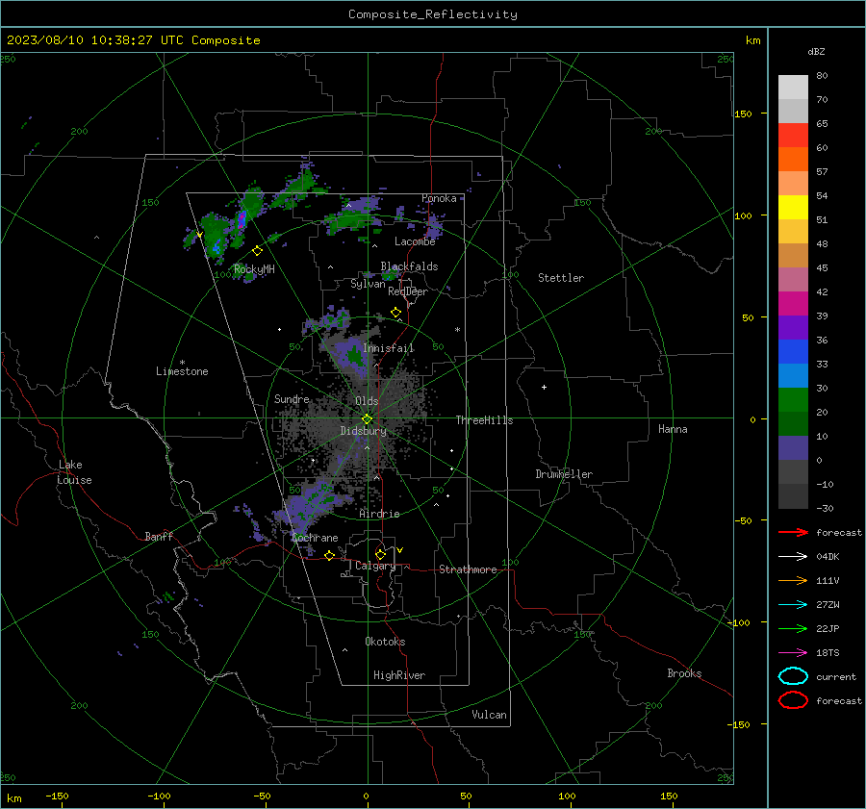866x809 pixels.
Task: Click the ThreeHills label
Action: [484, 420]
